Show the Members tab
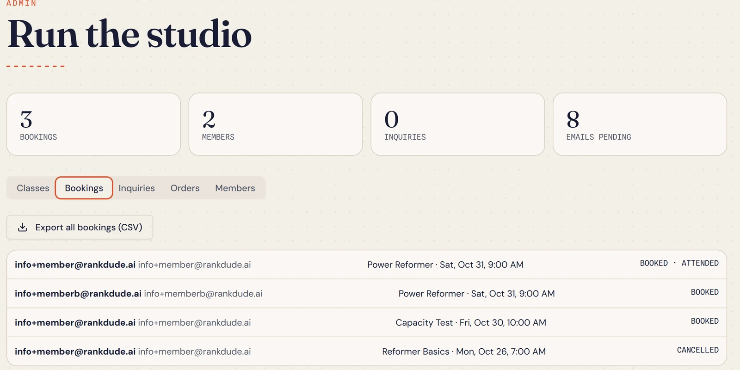 [235, 188]
